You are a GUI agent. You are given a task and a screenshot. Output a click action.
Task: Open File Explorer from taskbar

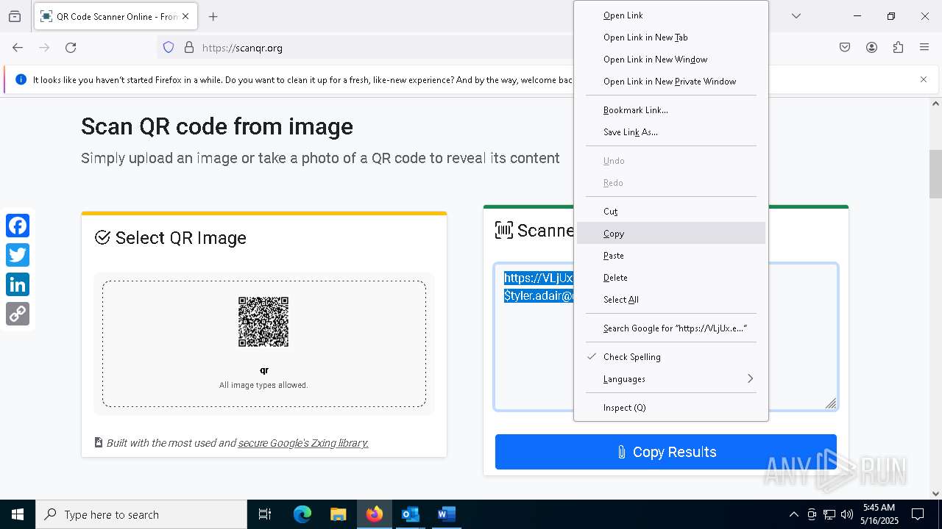click(338, 514)
